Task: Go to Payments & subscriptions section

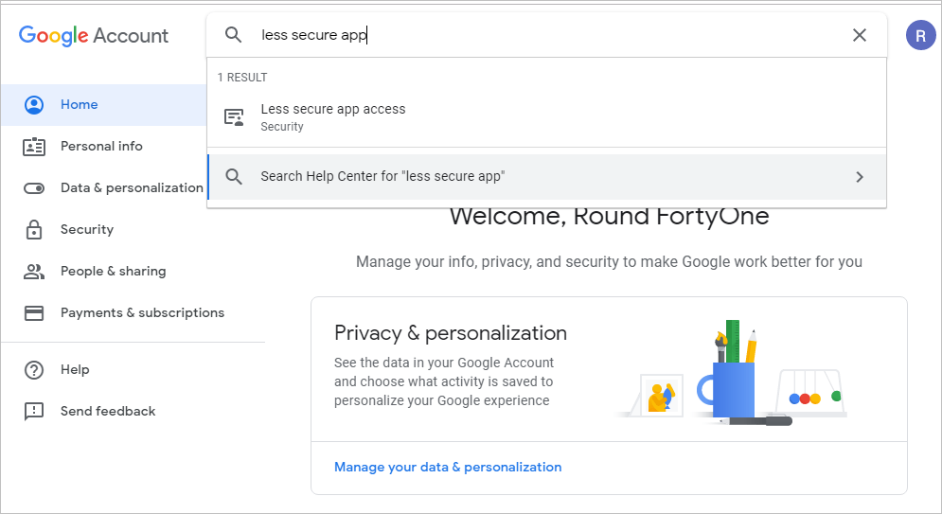Action: point(142,313)
